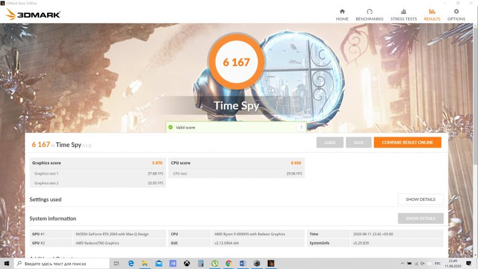This screenshot has width=478, height=269.
Task: Click the Time Spy title on the banner
Action: tap(237, 106)
